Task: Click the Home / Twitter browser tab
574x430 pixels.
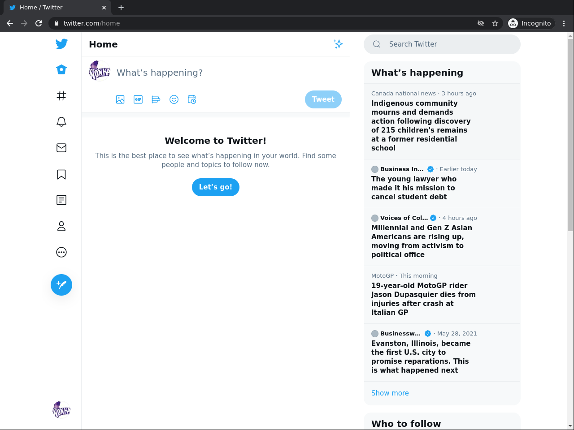Action: click(x=57, y=8)
